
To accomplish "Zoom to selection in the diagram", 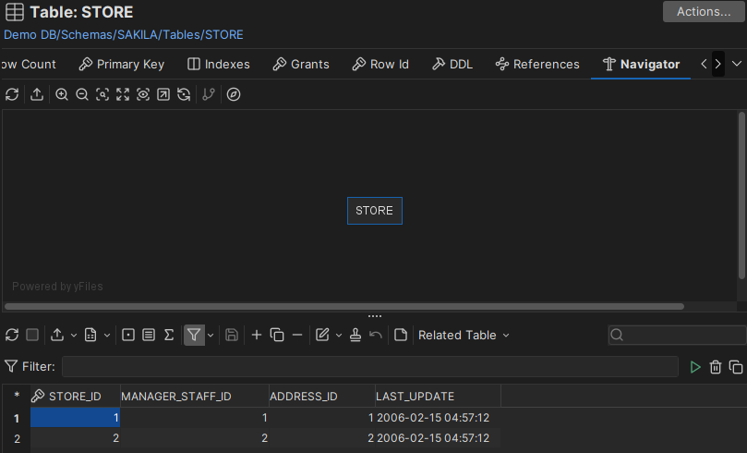I will 102,94.
